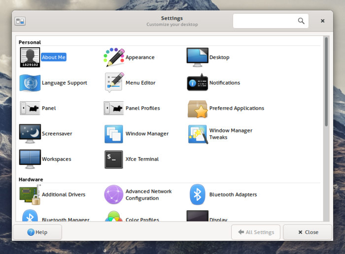Click the magnifier icon in search box
The width and height of the screenshot is (345, 254).
click(301, 21)
